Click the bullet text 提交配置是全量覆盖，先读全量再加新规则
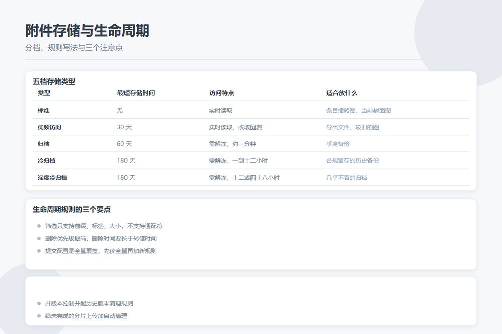 (x=100, y=251)
